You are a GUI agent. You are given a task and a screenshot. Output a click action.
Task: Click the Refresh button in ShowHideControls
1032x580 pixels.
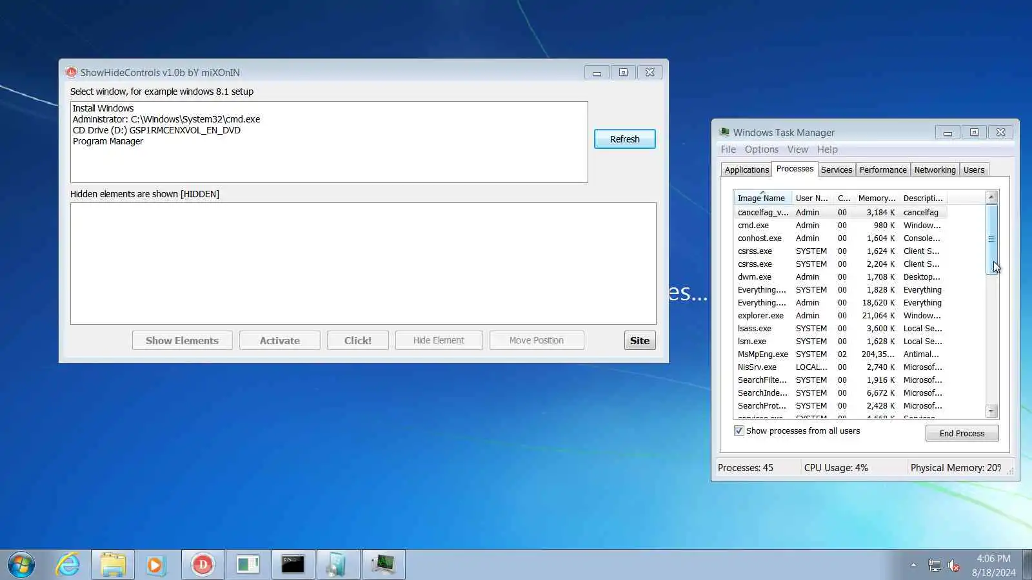pos(624,139)
